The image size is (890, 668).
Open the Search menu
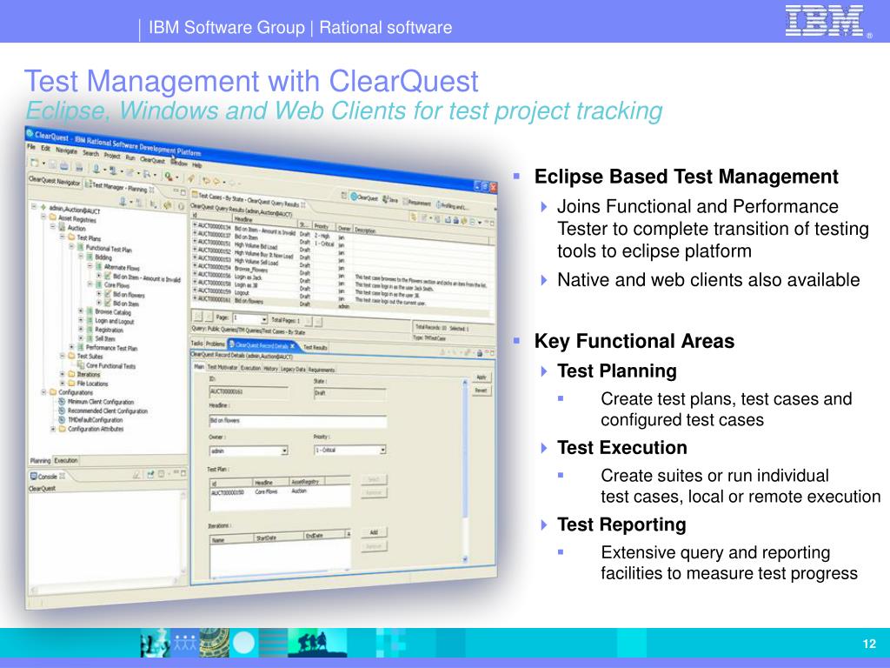90,153
